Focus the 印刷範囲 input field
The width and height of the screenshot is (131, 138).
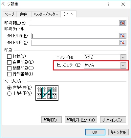[x=74, y=23]
